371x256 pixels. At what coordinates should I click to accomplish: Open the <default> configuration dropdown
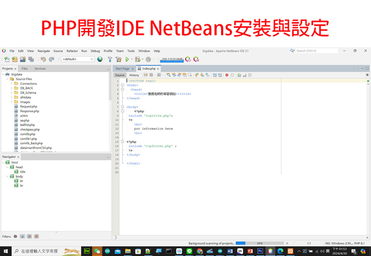(x=77, y=59)
